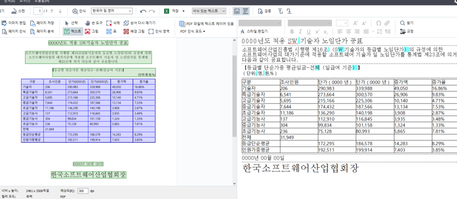Increase font size with larger A icon
The image size is (457, 199).
tap(356, 23)
